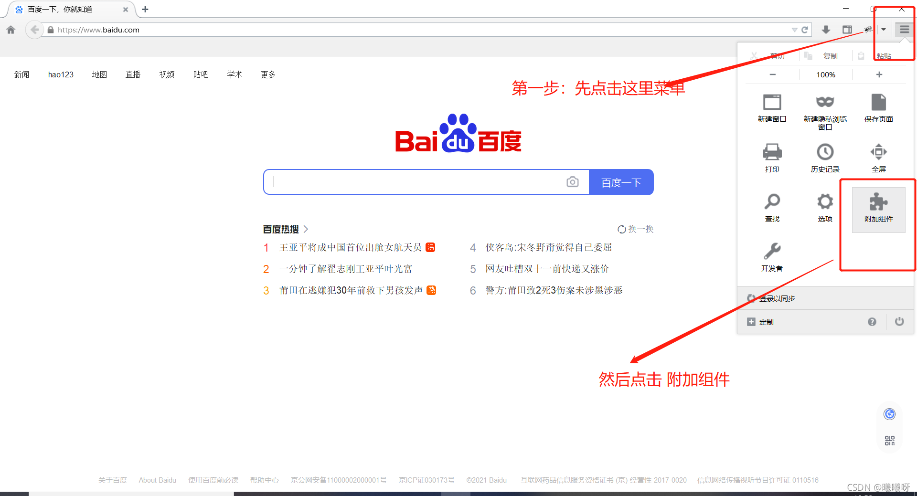Open new private browsing window
The image size is (917, 496).
pyautogui.click(x=825, y=112)
